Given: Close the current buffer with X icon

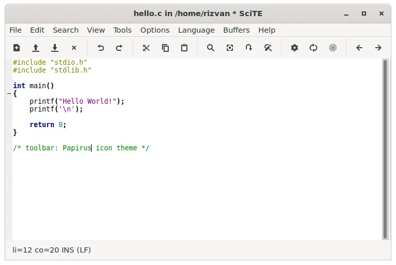Looking at the screenshot, I should 74,48.
